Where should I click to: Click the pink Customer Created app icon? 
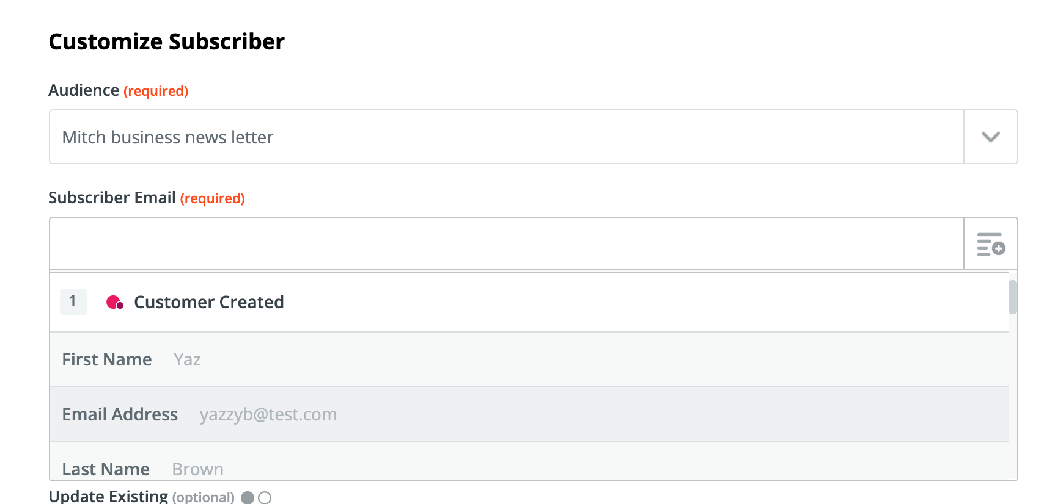[115, 302]
